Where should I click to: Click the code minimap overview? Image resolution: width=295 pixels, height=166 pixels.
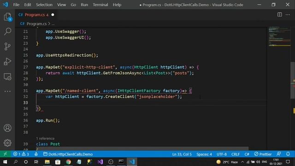click(x=279, y=37)
